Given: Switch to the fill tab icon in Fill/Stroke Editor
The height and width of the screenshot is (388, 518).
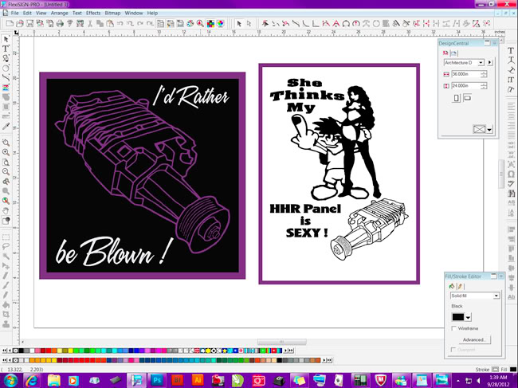Looking at the screenshot, I should [452, 286].
